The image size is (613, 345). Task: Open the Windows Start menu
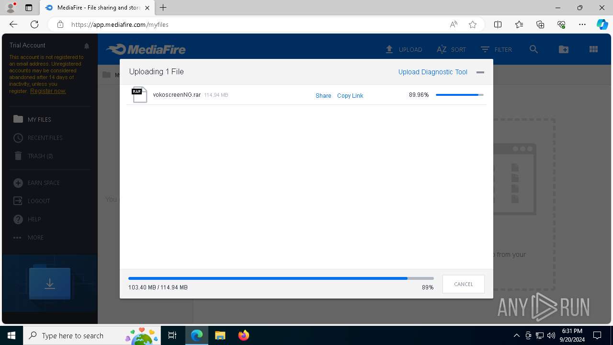11,335
